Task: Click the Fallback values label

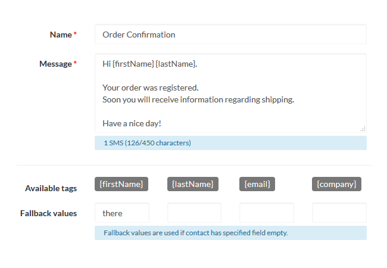Action: pos(48,213)
